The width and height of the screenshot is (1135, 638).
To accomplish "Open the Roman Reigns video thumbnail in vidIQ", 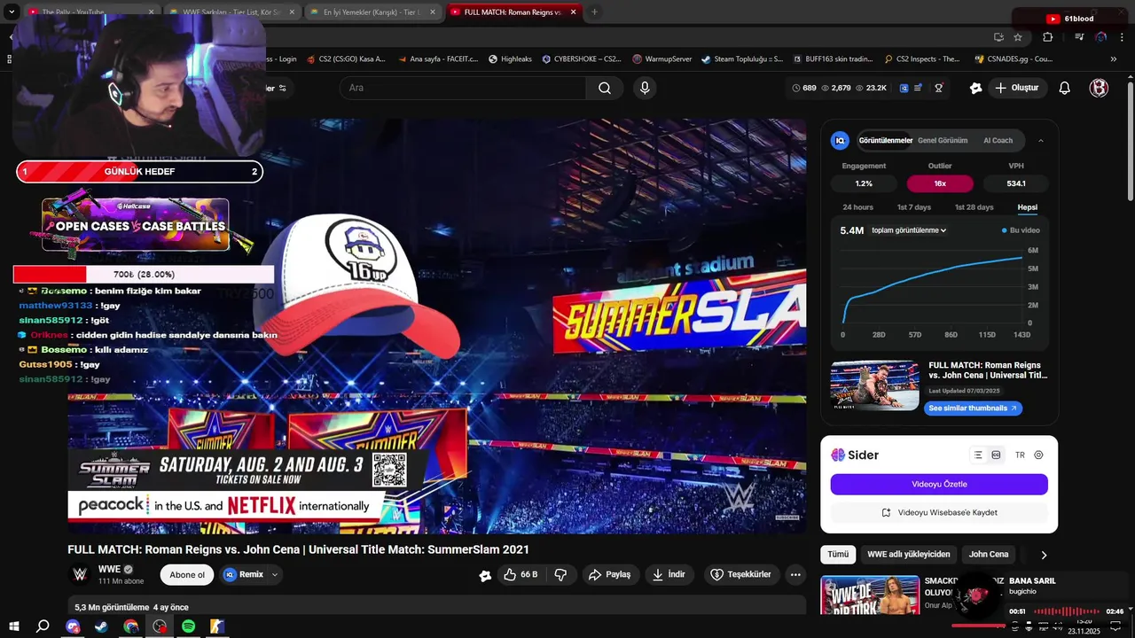I will 874,385.
